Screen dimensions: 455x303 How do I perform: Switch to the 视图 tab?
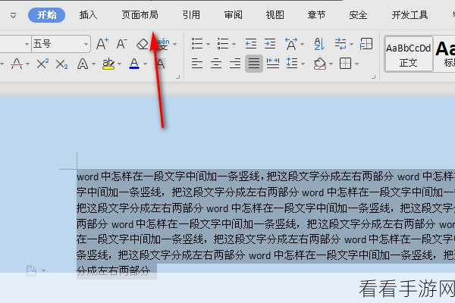coord(275,15)
